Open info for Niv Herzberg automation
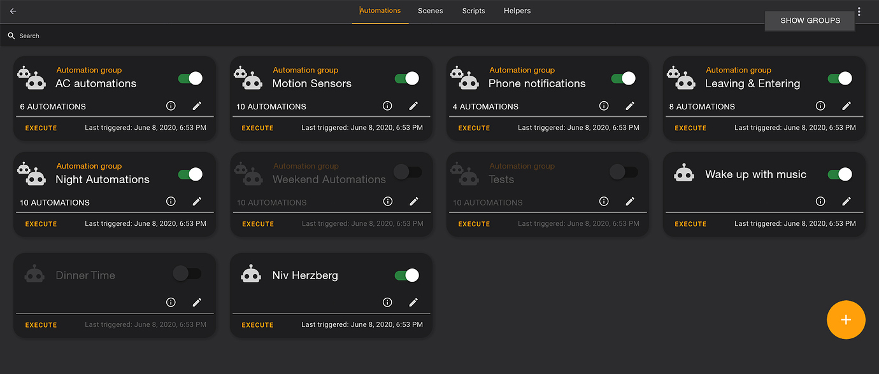 coord(387,303)
